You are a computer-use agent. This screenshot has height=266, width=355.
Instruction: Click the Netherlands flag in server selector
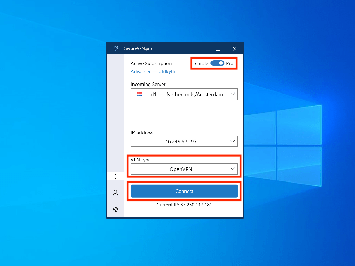[x=140, y=94]
